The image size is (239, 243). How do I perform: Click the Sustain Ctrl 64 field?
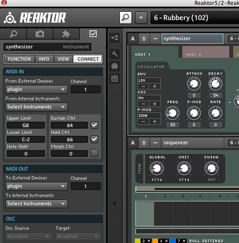coord(69,125)
